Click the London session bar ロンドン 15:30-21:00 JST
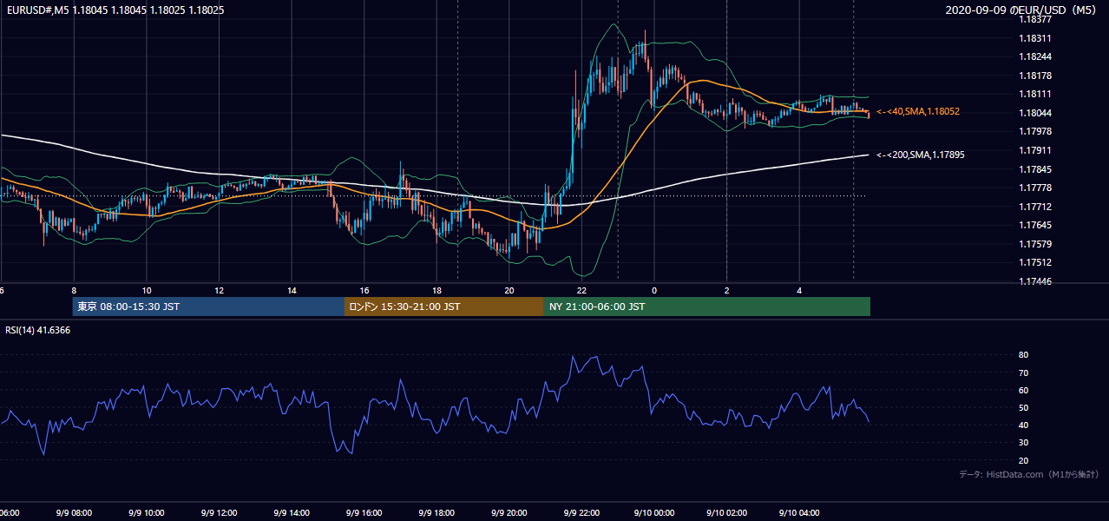This screenshot has height=521, width=1109. tap(444, 307)
